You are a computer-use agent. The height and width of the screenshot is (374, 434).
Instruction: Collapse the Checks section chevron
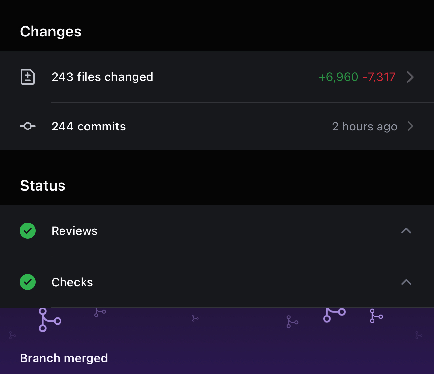(406, 282)
